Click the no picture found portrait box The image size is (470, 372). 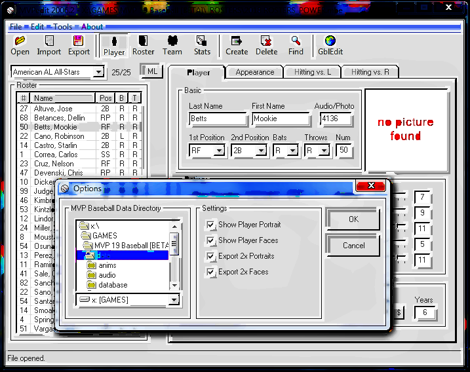pyautogui.click(x=406, y=130)
